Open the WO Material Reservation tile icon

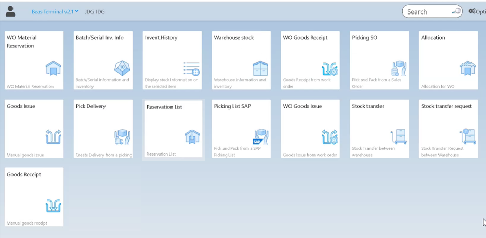pos(53,68)
